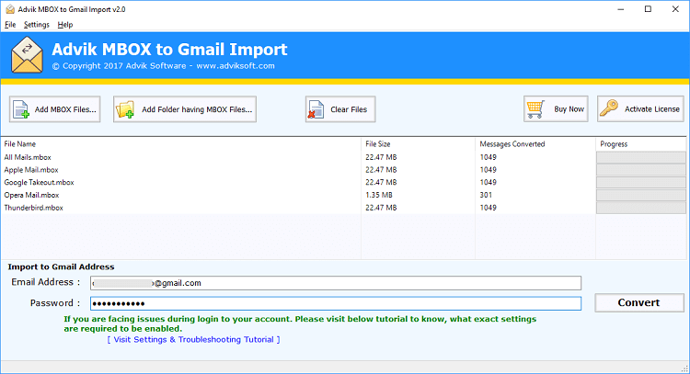Select the Opera Mail.mbox row
Screen dimensions: 690x374
343,195
